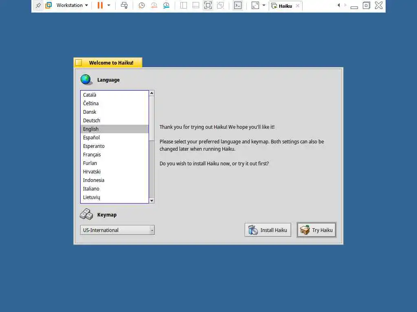The image size is (417, 312).
Task: Expand the power options arrow next to pause
Action: tap(109, 5)
